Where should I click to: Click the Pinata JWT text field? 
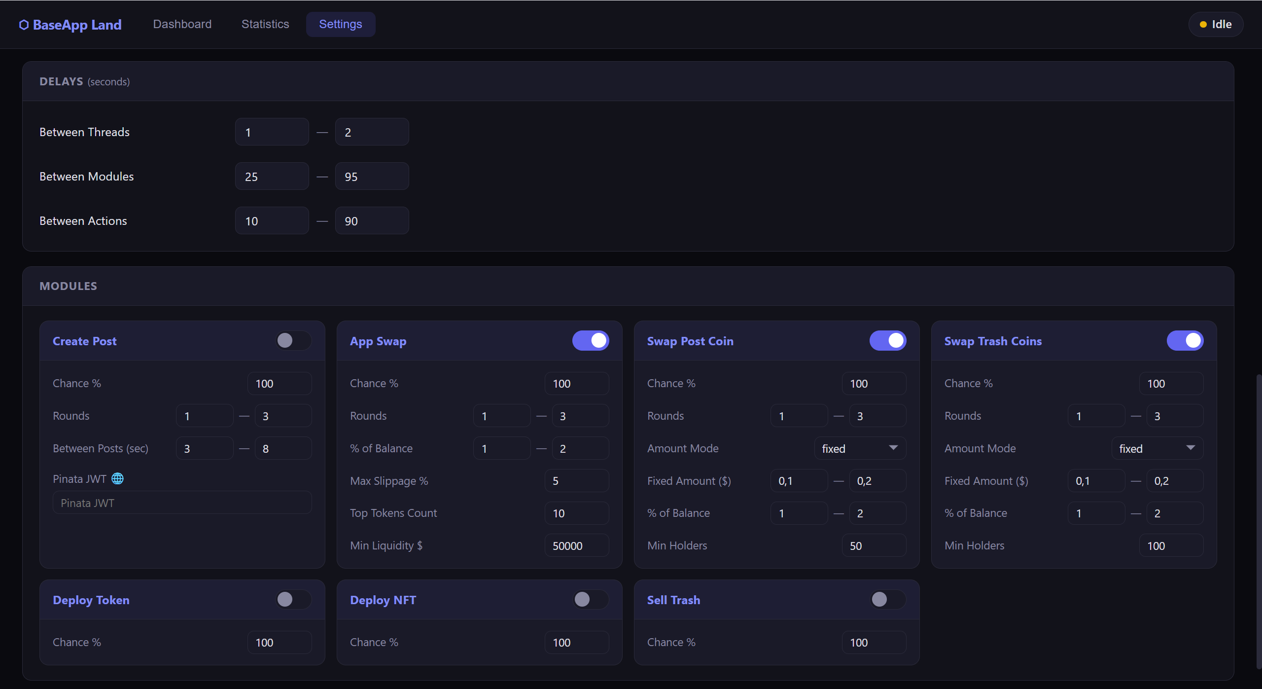(182, 503)
